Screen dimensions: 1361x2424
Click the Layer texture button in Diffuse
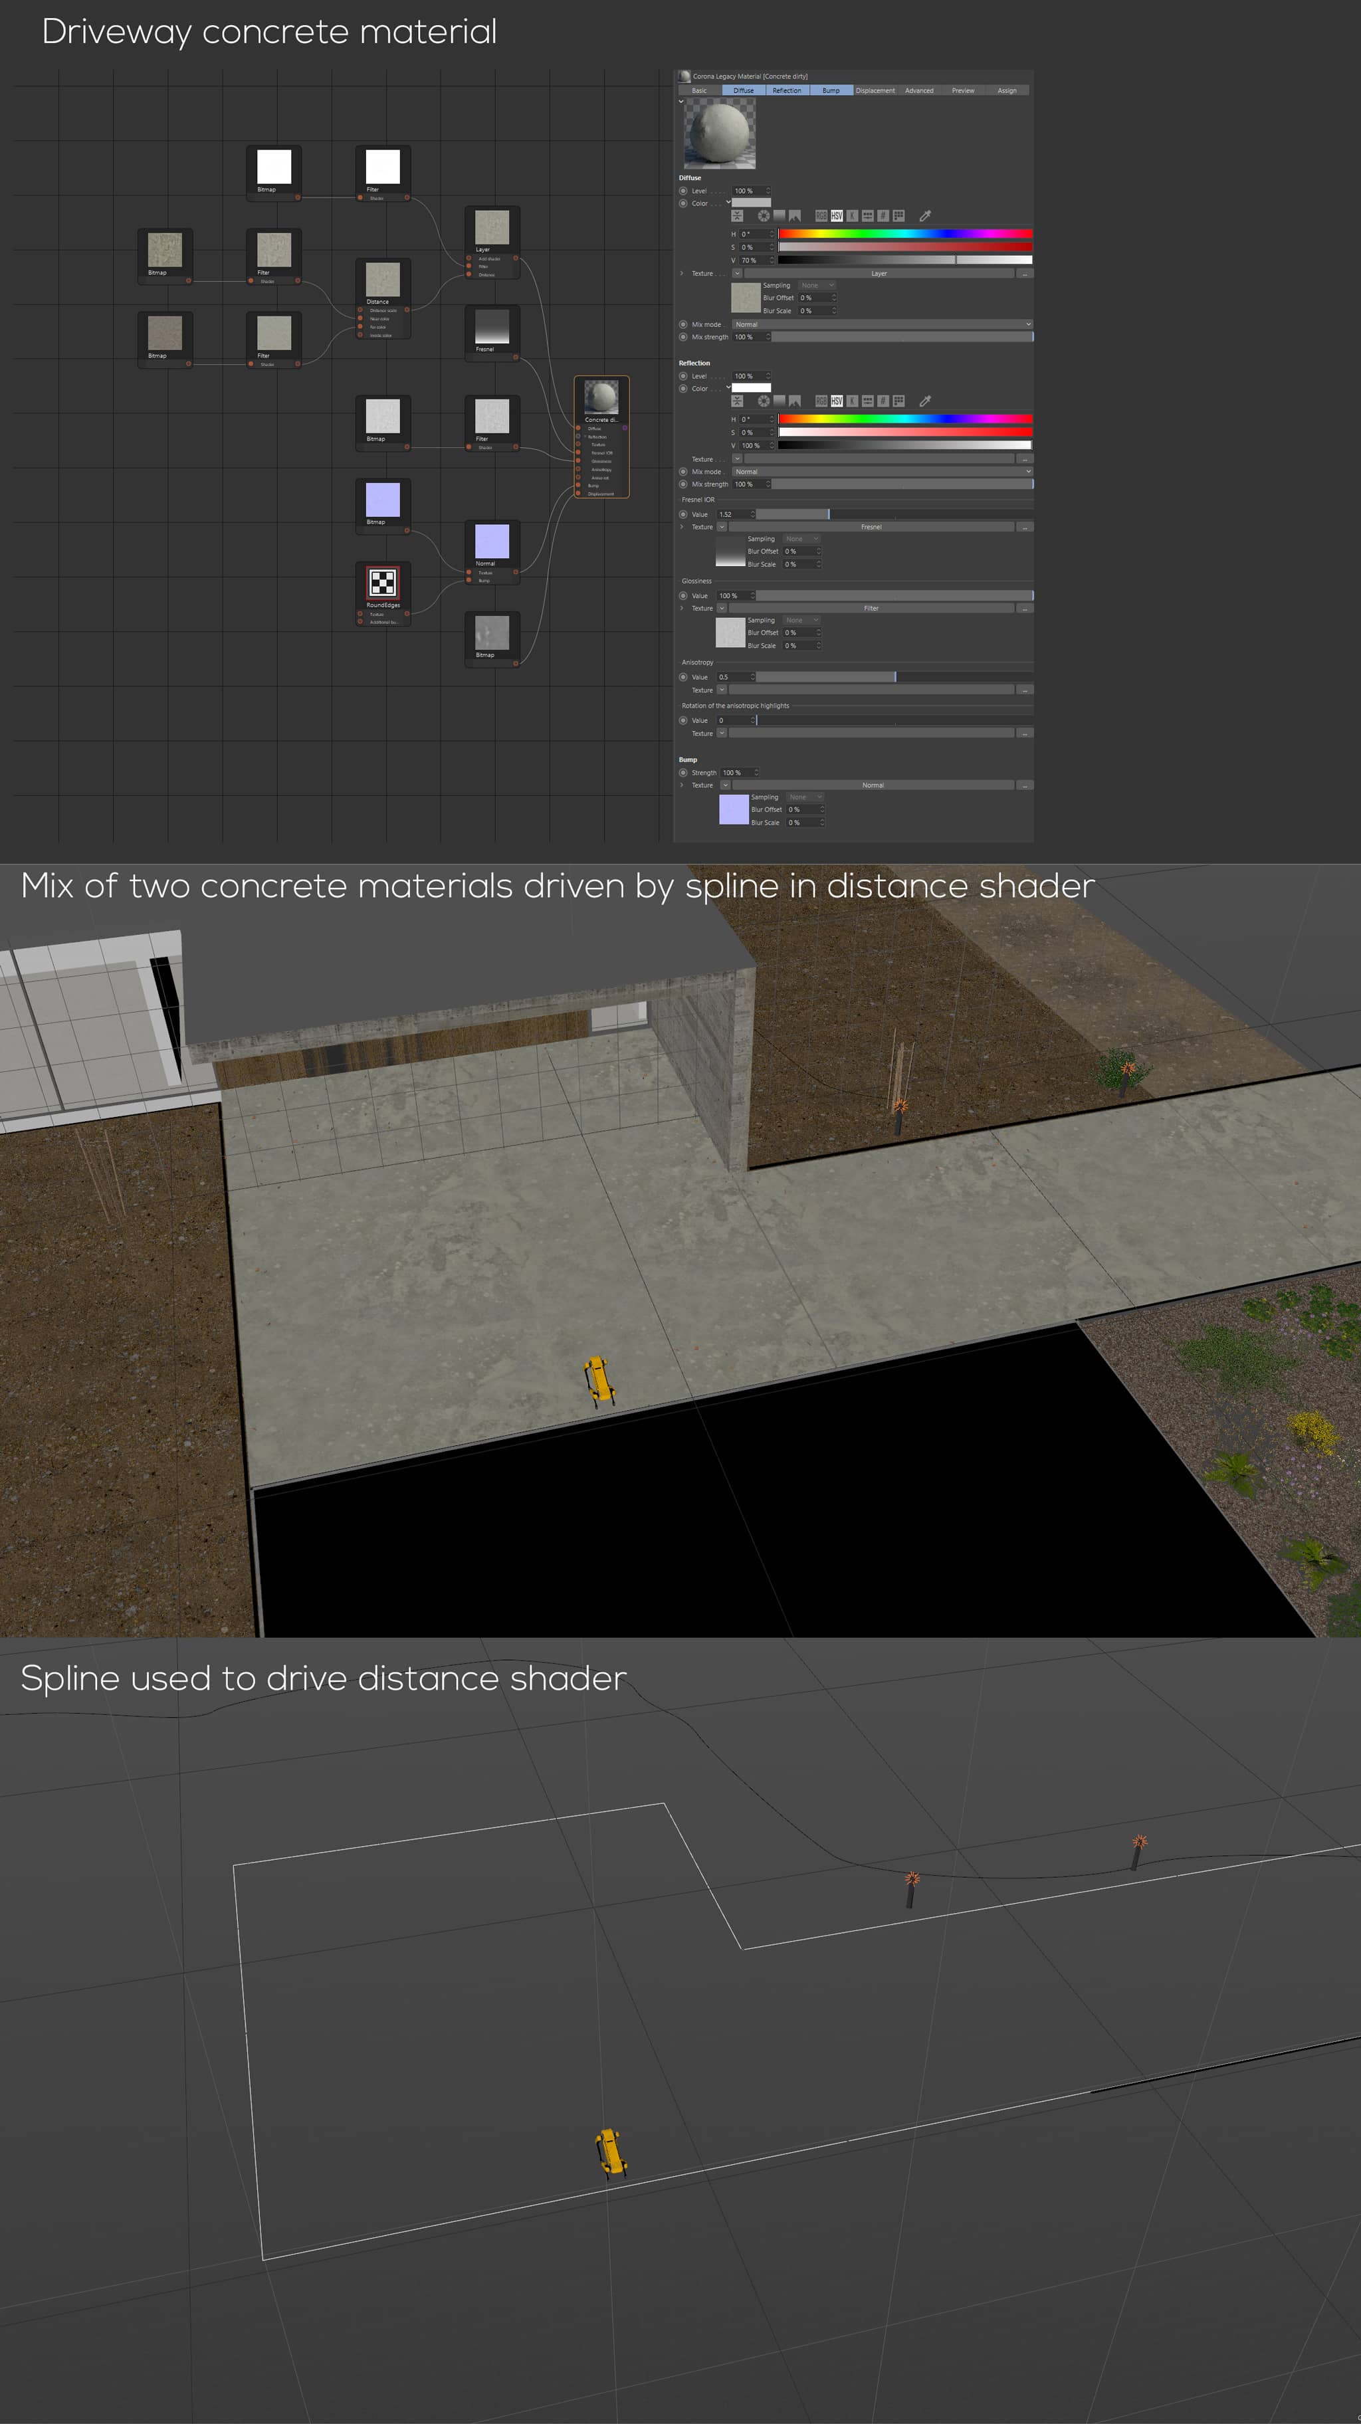click(x=878, y=274)
